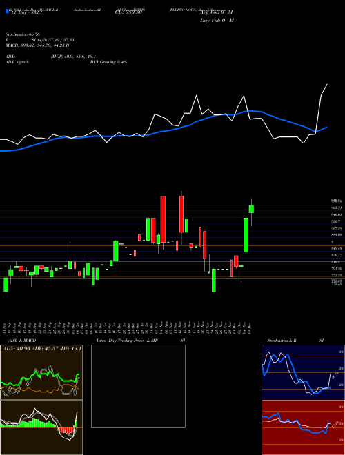This screenshot has height=455, width=345.
Task: Click the 'ADX signal:' label
Action: (17, 62)
